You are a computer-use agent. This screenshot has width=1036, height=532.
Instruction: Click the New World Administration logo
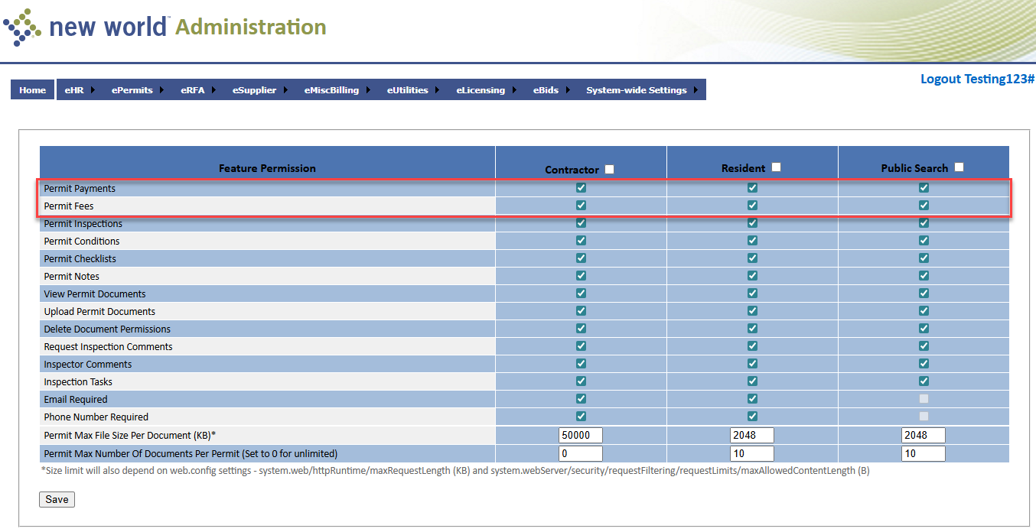pyautogui.click(x=165, y=28)
